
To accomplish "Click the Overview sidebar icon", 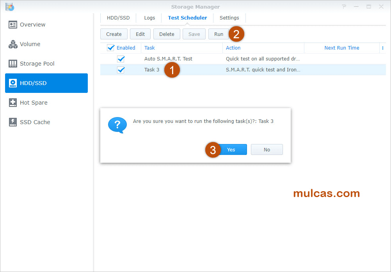I will coord(13,25).
